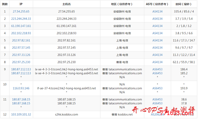This screenshot has height=119, width=198.
Task: Select the 37.8 time value in hop 11
Action: (x=184, y=103)
